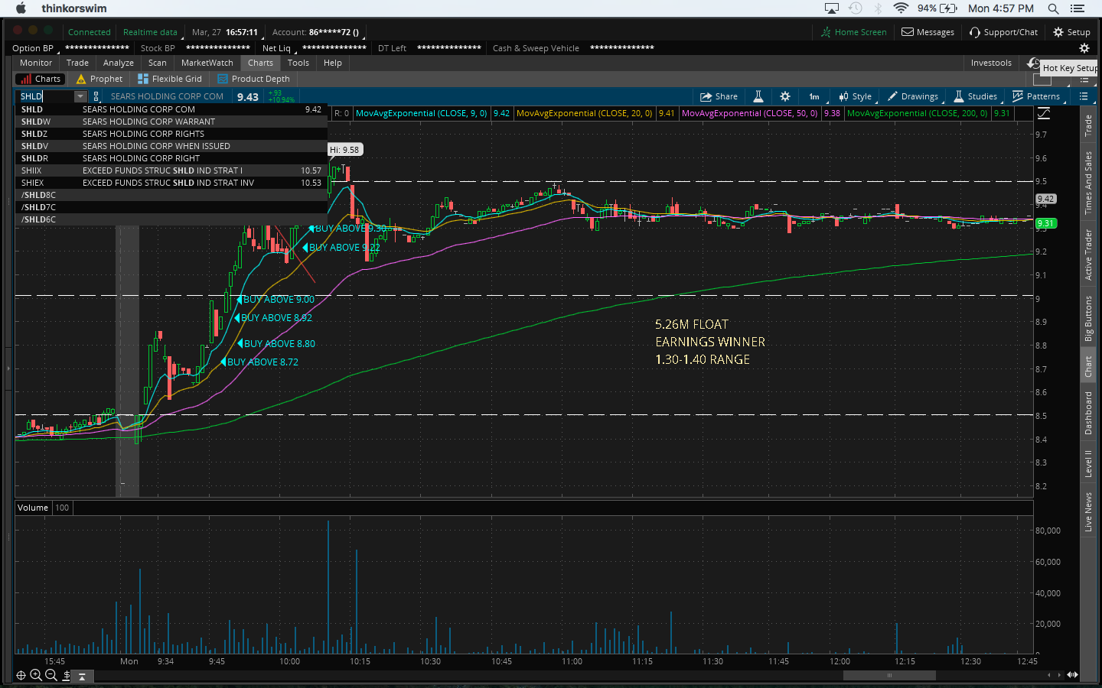Switch to the MarketWatch tab
The height and width of the screenshot is (688, 1102).
207,63
